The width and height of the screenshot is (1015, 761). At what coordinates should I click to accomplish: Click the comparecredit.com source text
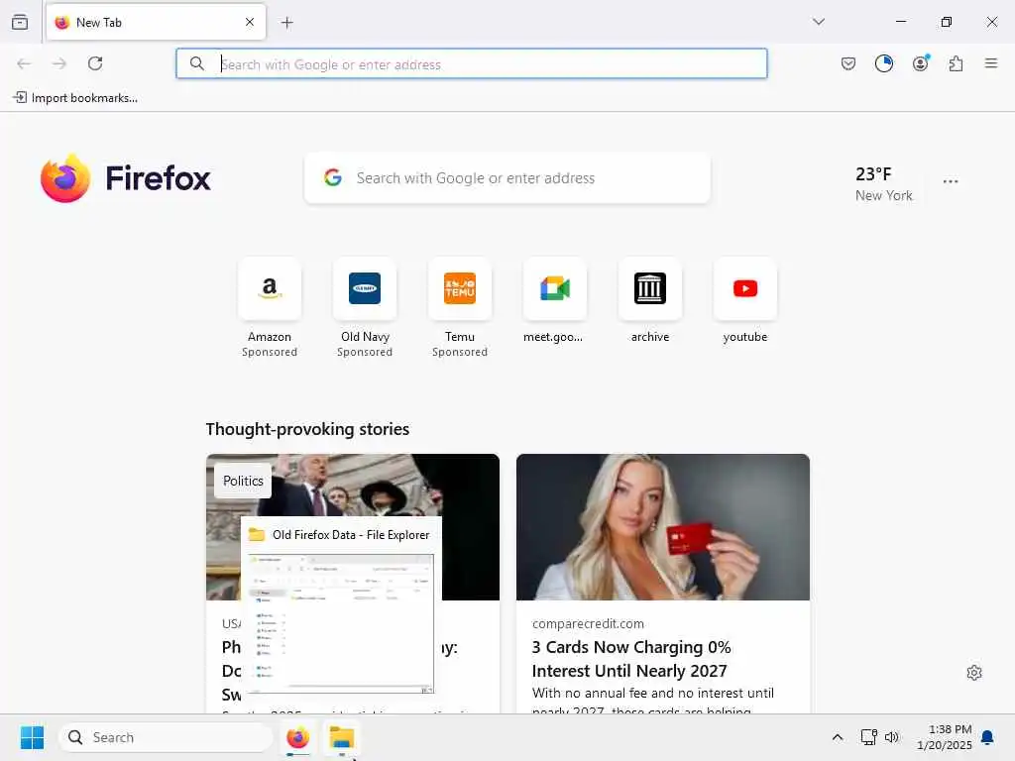click(588, 624)
